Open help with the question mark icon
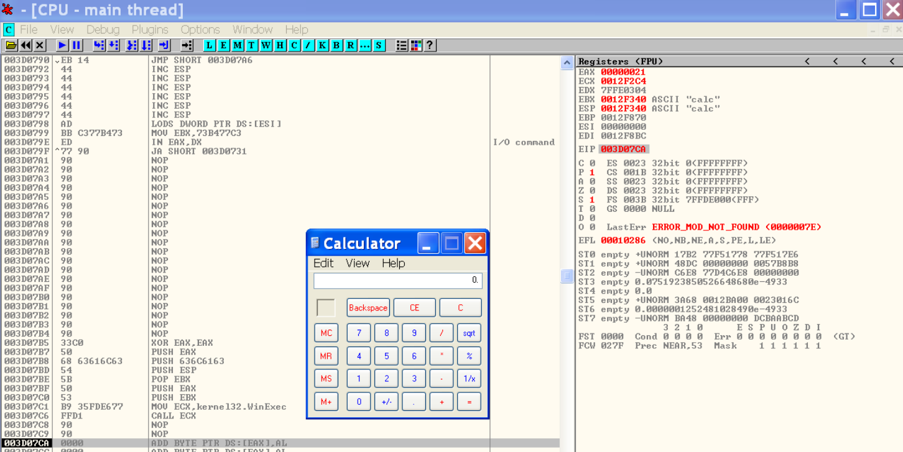This screenshot has height=452, width=903. [x=430, y=45]
